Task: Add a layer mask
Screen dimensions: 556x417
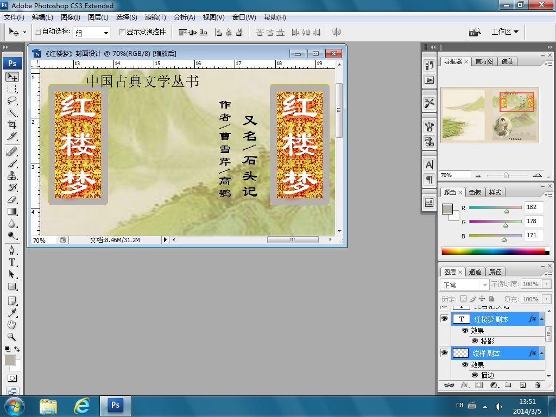Action: pyautogui.click(x=479, y=385)
